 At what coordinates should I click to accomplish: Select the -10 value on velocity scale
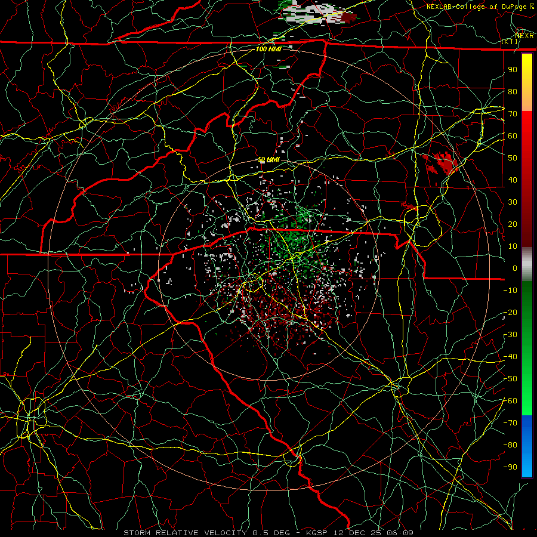tap(510, 291)
